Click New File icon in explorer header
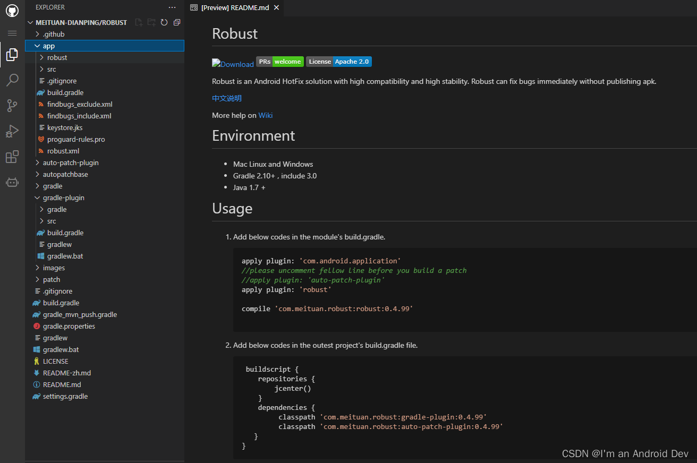The height and width of the screenshot is (463, 697). [139, 22]
